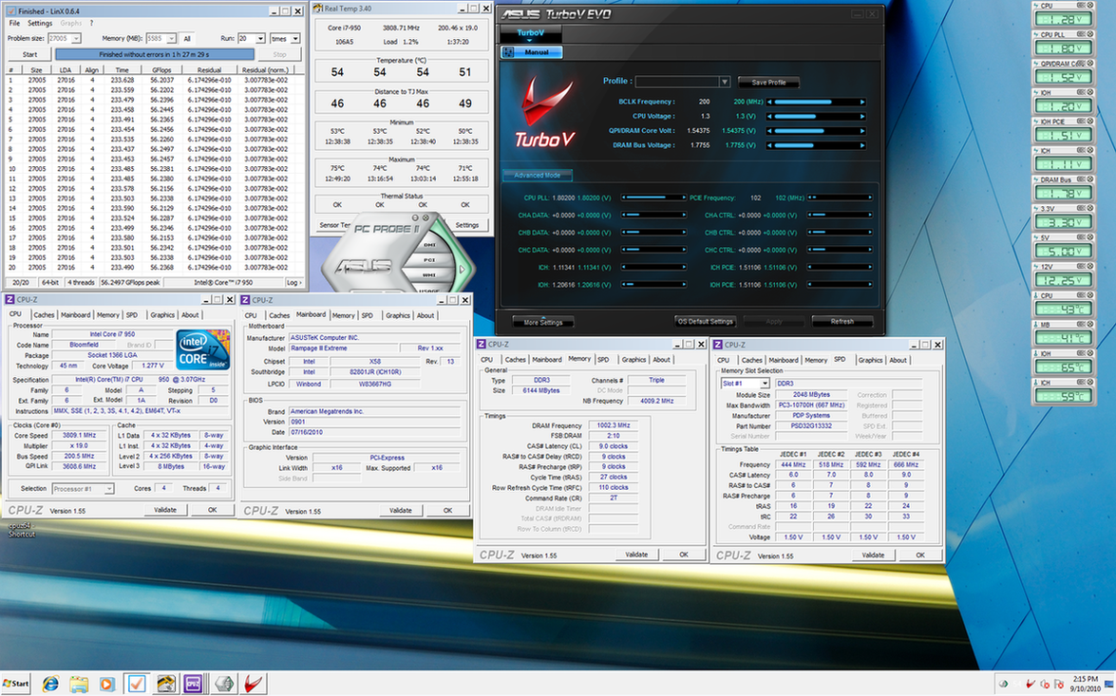Screen dimensions: 1116x696
Task: Click the red TurboV taskbar icon
Action: pos(254,684)
